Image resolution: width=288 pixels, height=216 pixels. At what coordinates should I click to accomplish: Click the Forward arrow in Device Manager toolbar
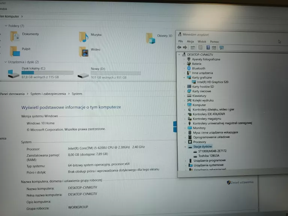[x=185, y=48]
